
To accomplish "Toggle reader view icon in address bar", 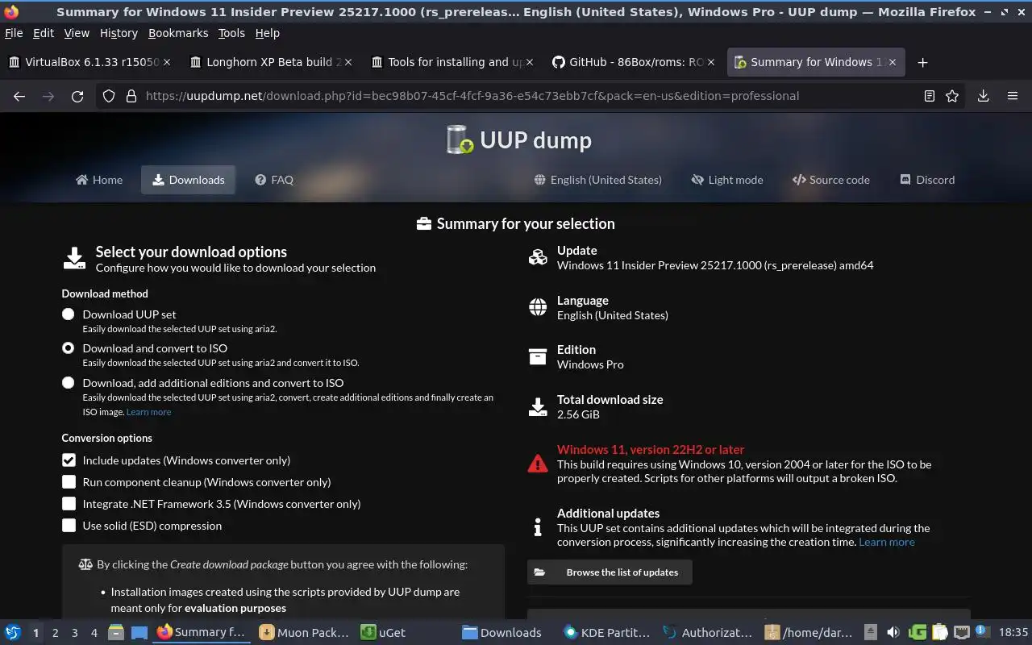I will tap(930, 96).
